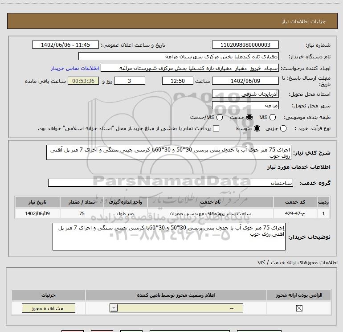
Task: Click the service name cell ساخت سایر پروژه‌های مهندسی عمران
Action: tap(210, 213)
